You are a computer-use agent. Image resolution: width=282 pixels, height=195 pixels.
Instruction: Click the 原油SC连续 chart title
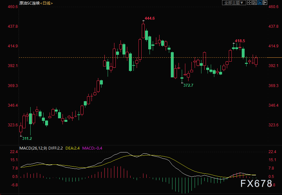click(29, 3)
